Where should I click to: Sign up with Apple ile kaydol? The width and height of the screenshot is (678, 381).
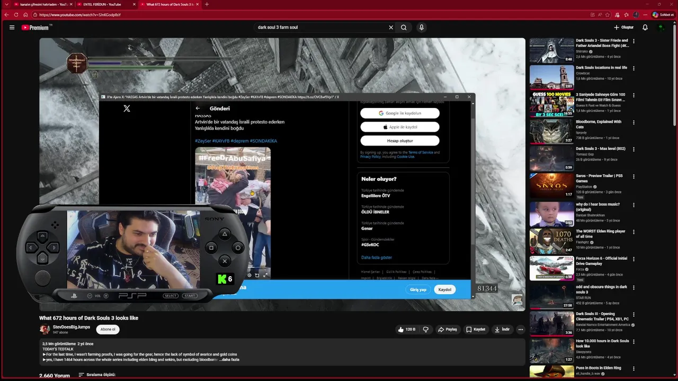click(x=400, y=127)
